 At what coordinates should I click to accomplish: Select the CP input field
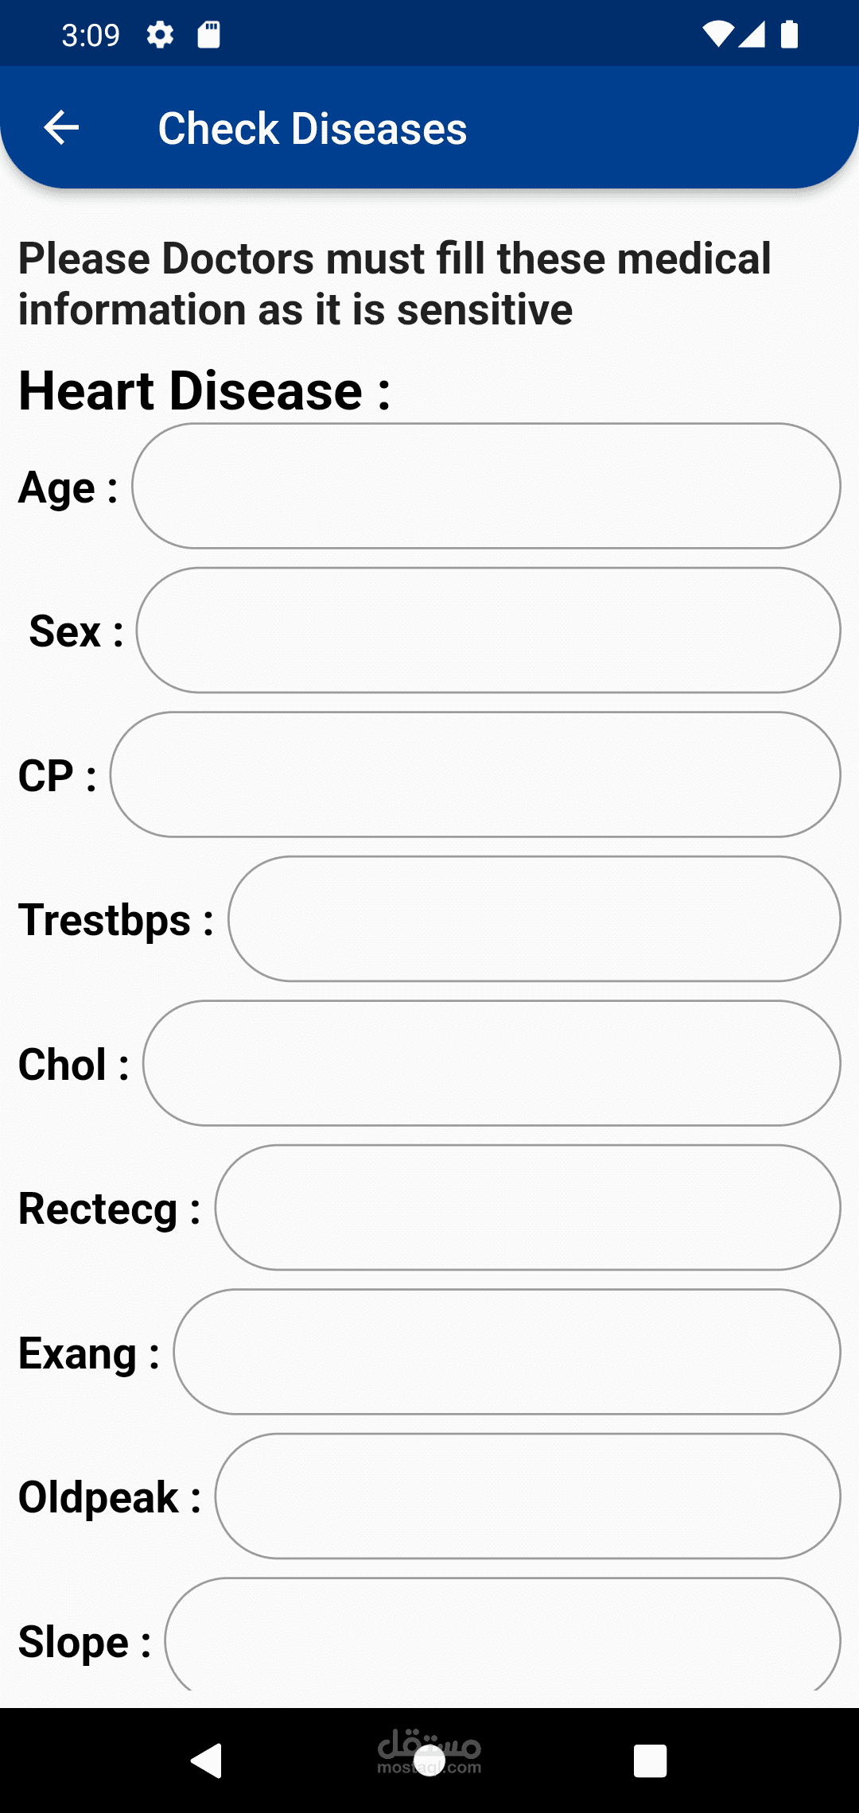(475, 775)
